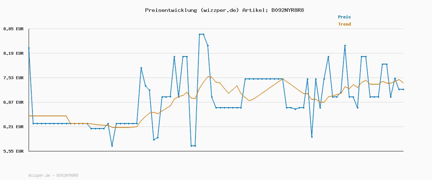
Task: Click the '8.19 EUR' axis label
Action: tap(13, 53)
